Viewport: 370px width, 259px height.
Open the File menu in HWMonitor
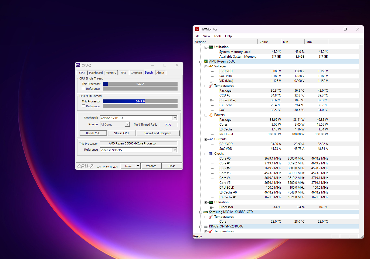(x=197, y=36)
